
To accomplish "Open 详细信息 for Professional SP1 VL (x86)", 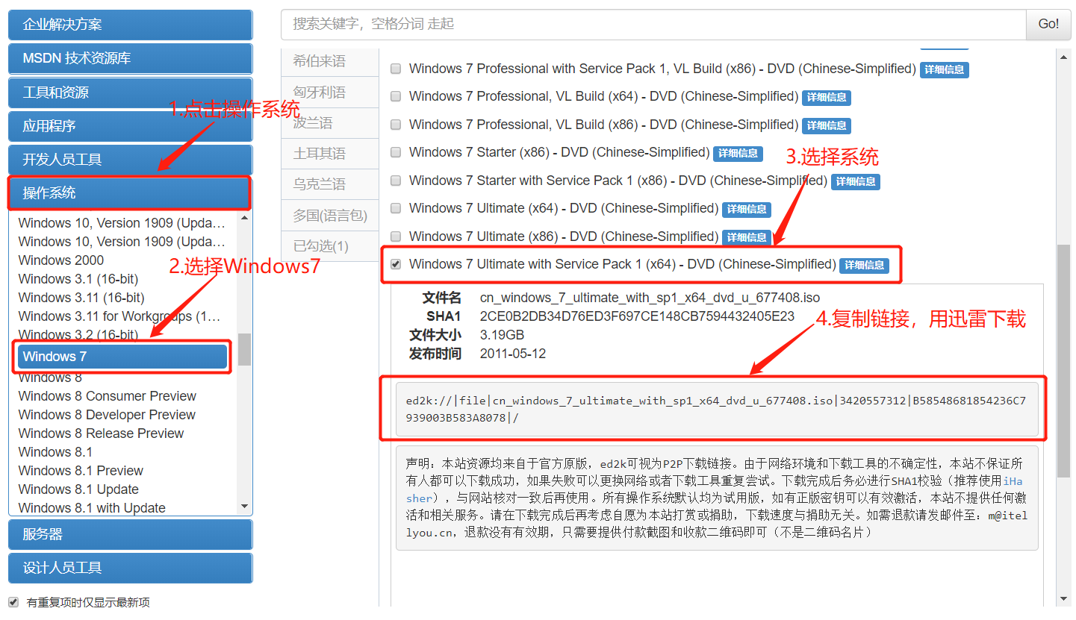I will click(945, 69).
